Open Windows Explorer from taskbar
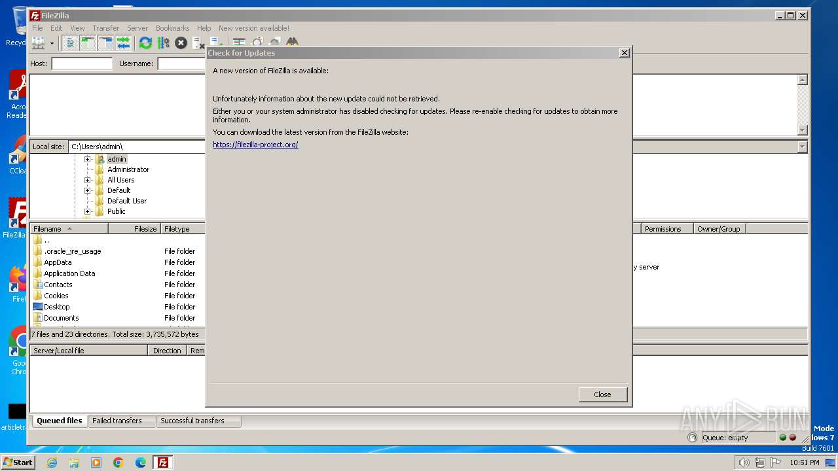This screenshot has height=471, width=838. 74,462
